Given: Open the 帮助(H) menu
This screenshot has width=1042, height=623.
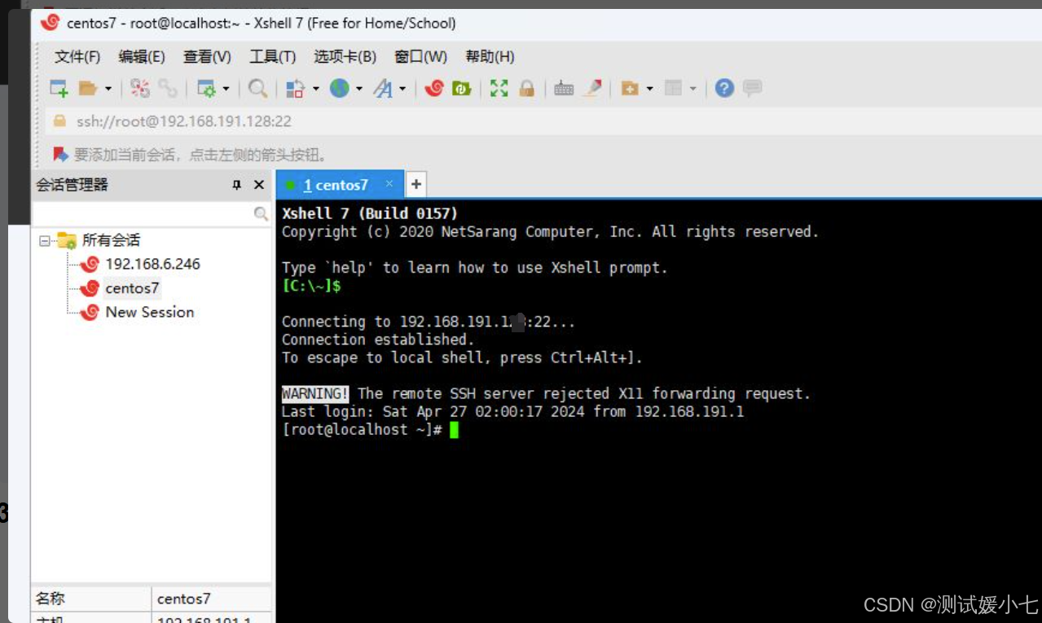Looking at the screenshot, I should click(x=490, y=57).
